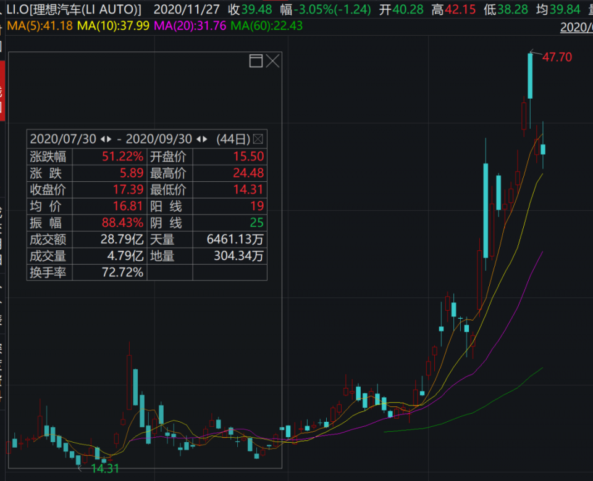Click the underlined date in top-right corner
This screenshot has width=593, height=481.
[576, 27]
